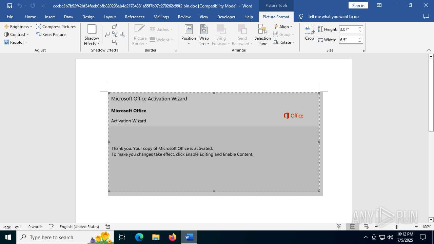This screenshot has height=244, width=434.
Task: Open the Size dialog launcher
Action: pyautogui.click(x=363, y=50)
